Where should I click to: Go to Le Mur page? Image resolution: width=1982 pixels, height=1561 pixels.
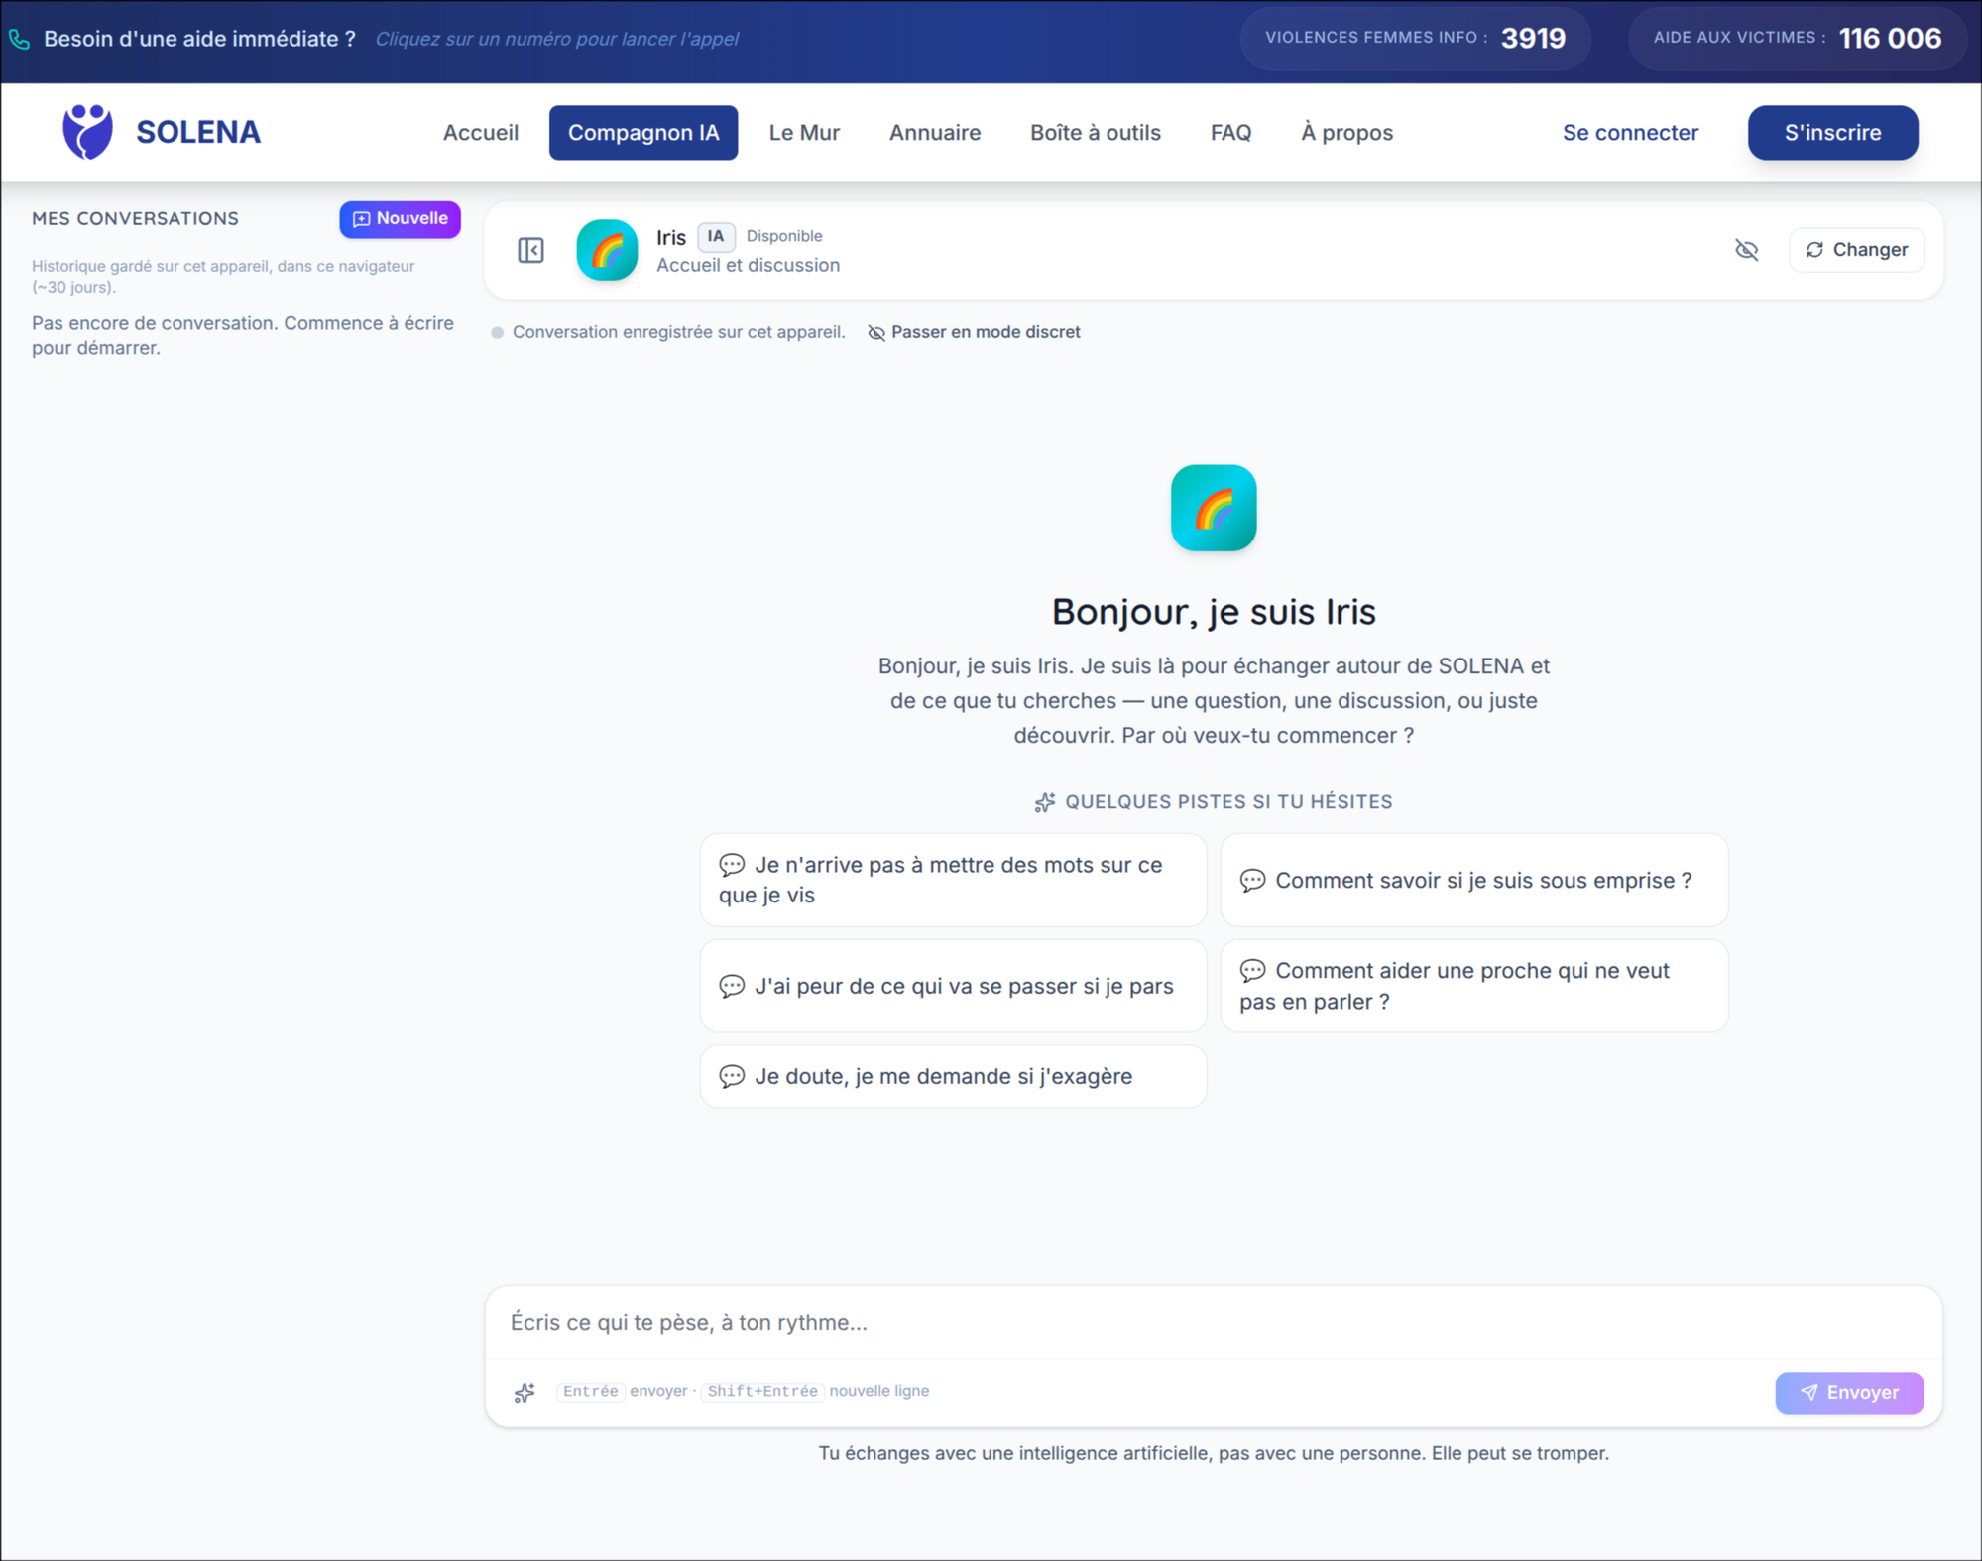pos(804,132)
